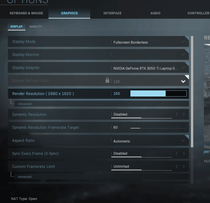Click the Render Resolution slider bar

tap(158, 94)
